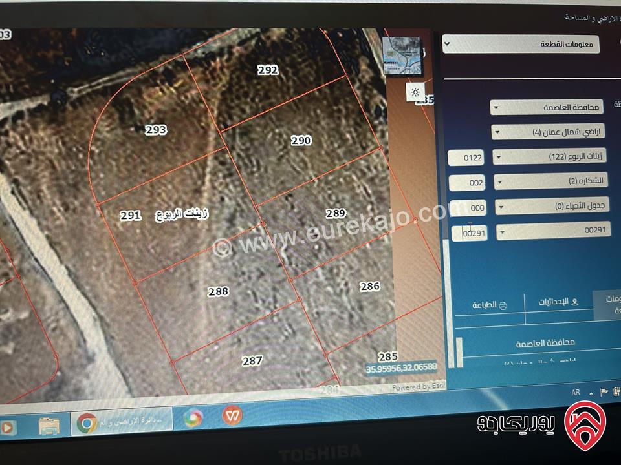Screen dimensions: 621x465
Task: Select parcel 287 on the map
Action: [252, 360]
